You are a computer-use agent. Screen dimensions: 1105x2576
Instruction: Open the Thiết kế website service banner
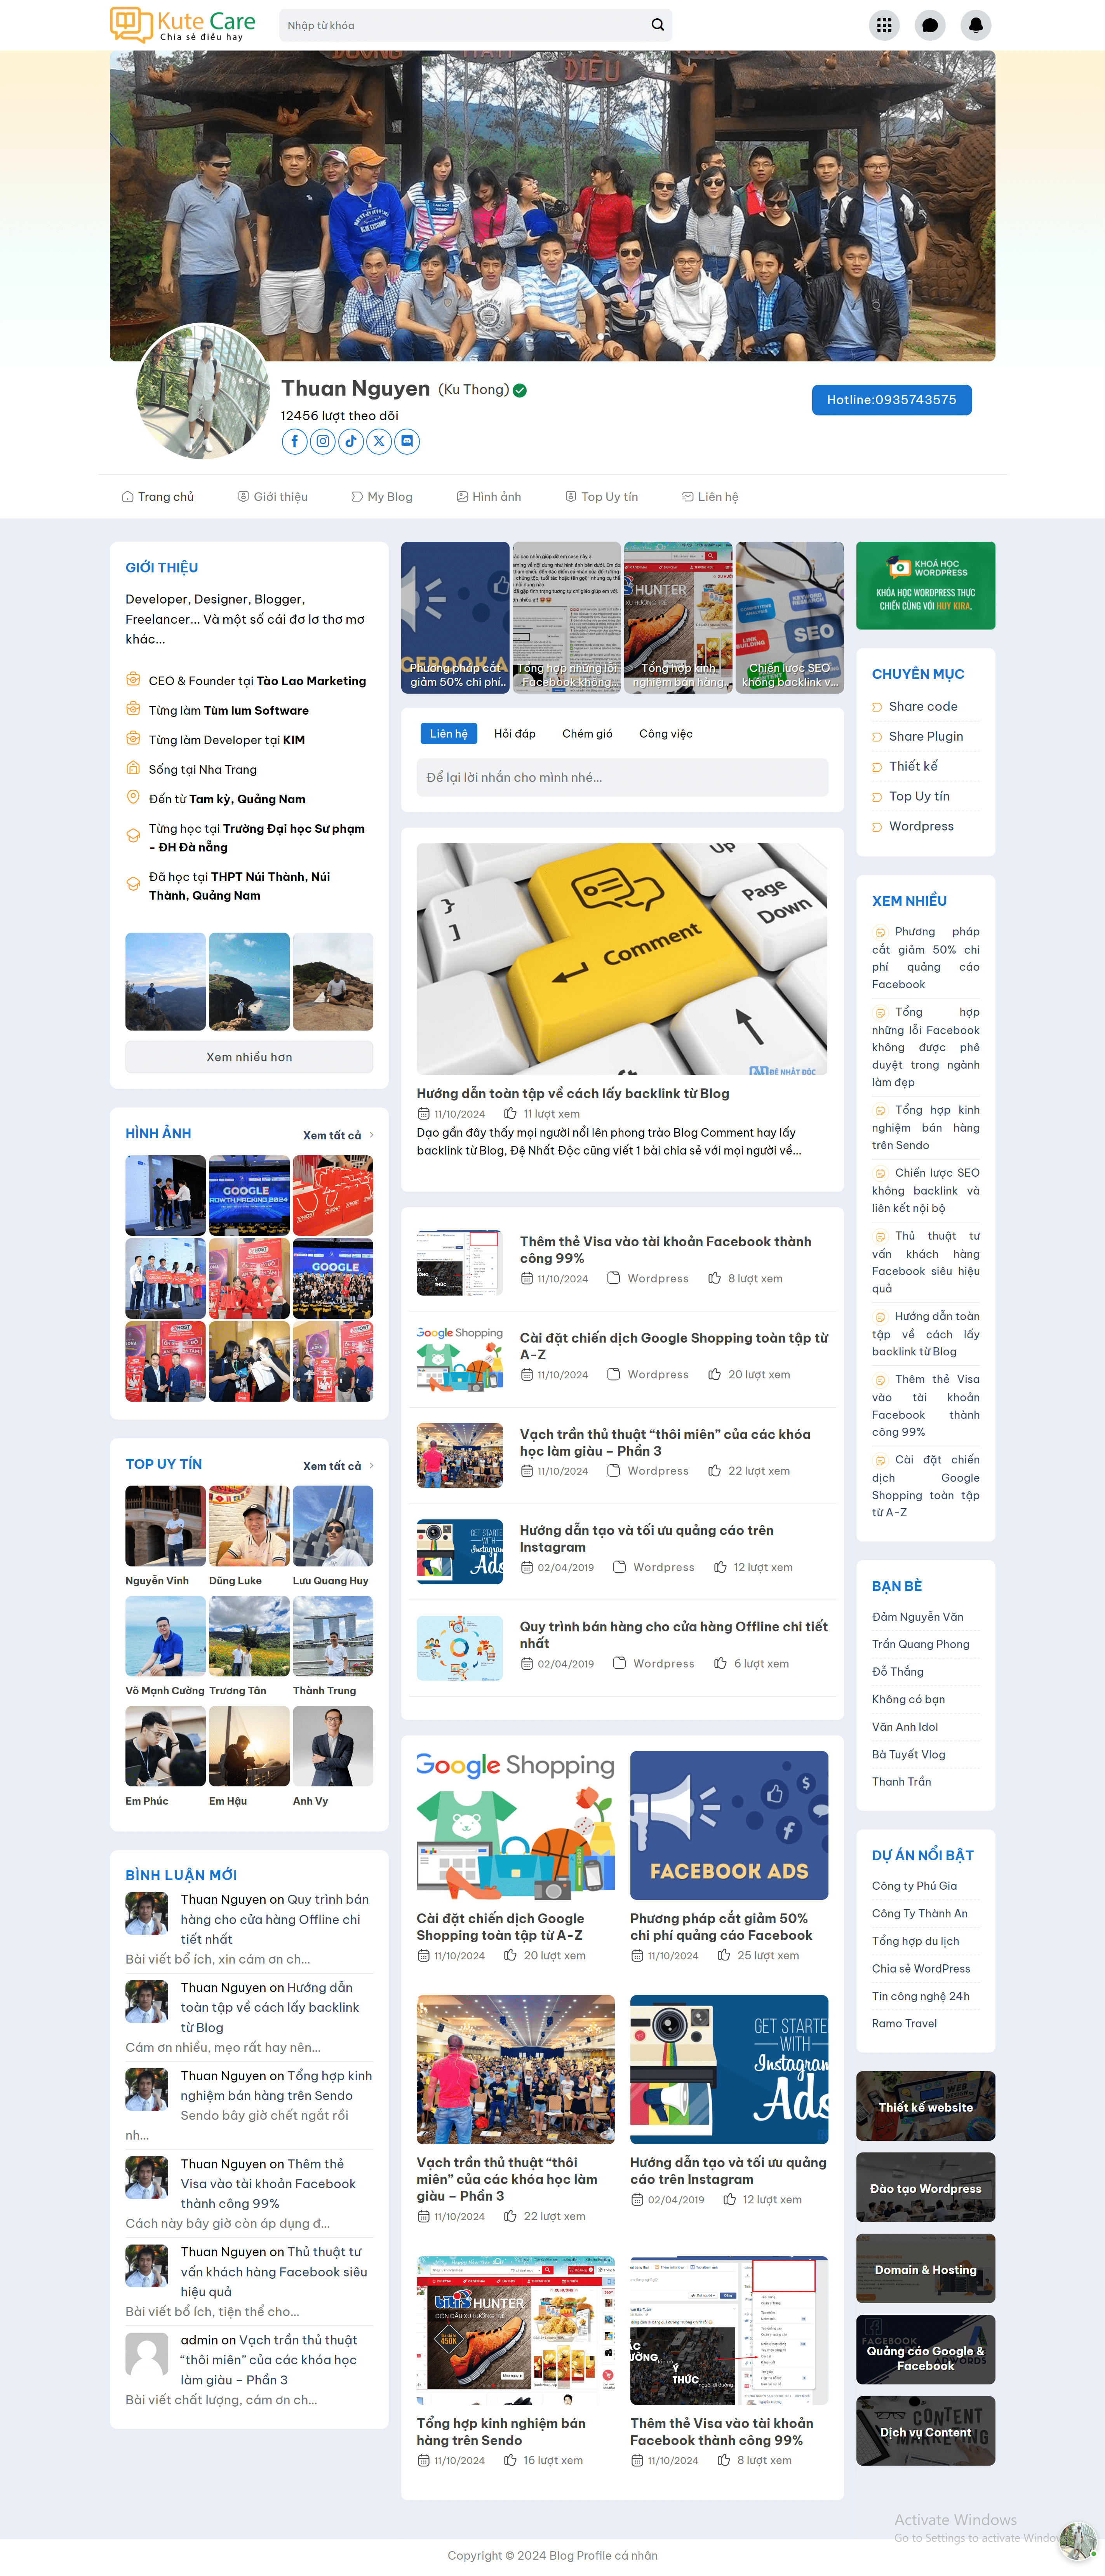click(925, 2106)
